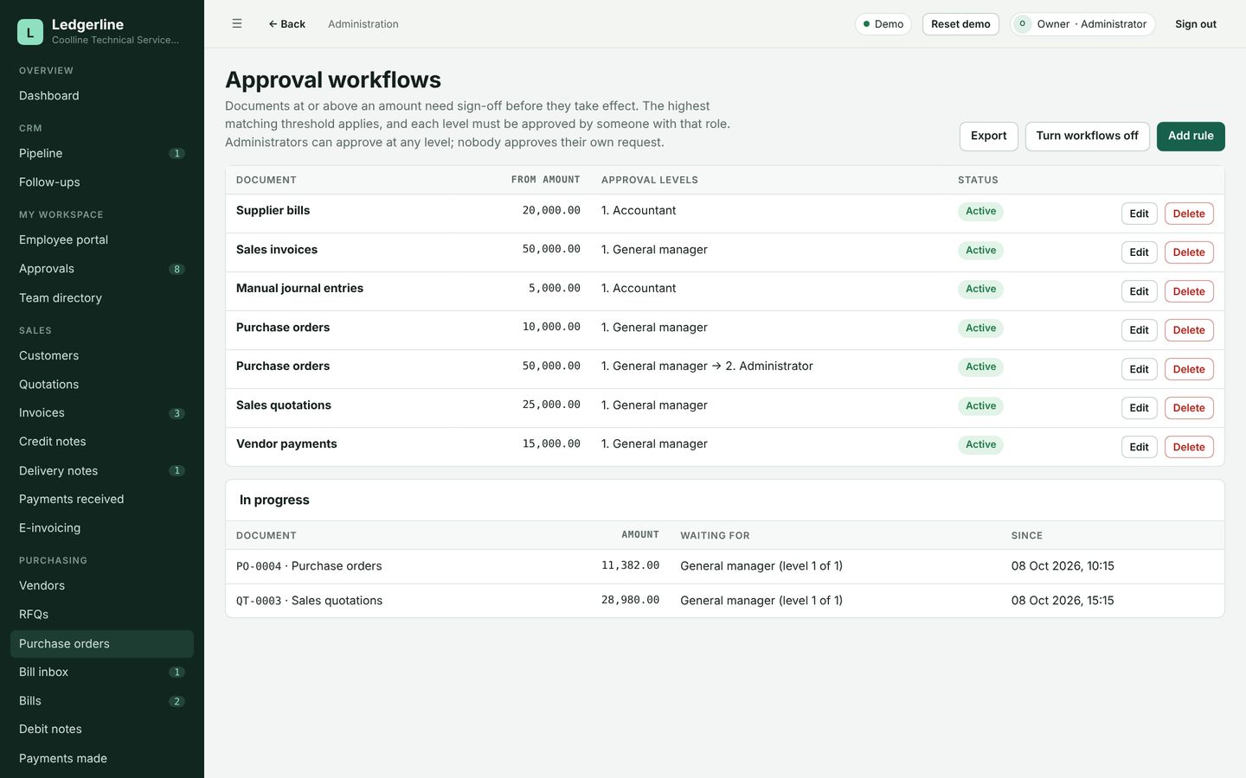
Task: Reset the demo data
Action: [x=960, y=24]
